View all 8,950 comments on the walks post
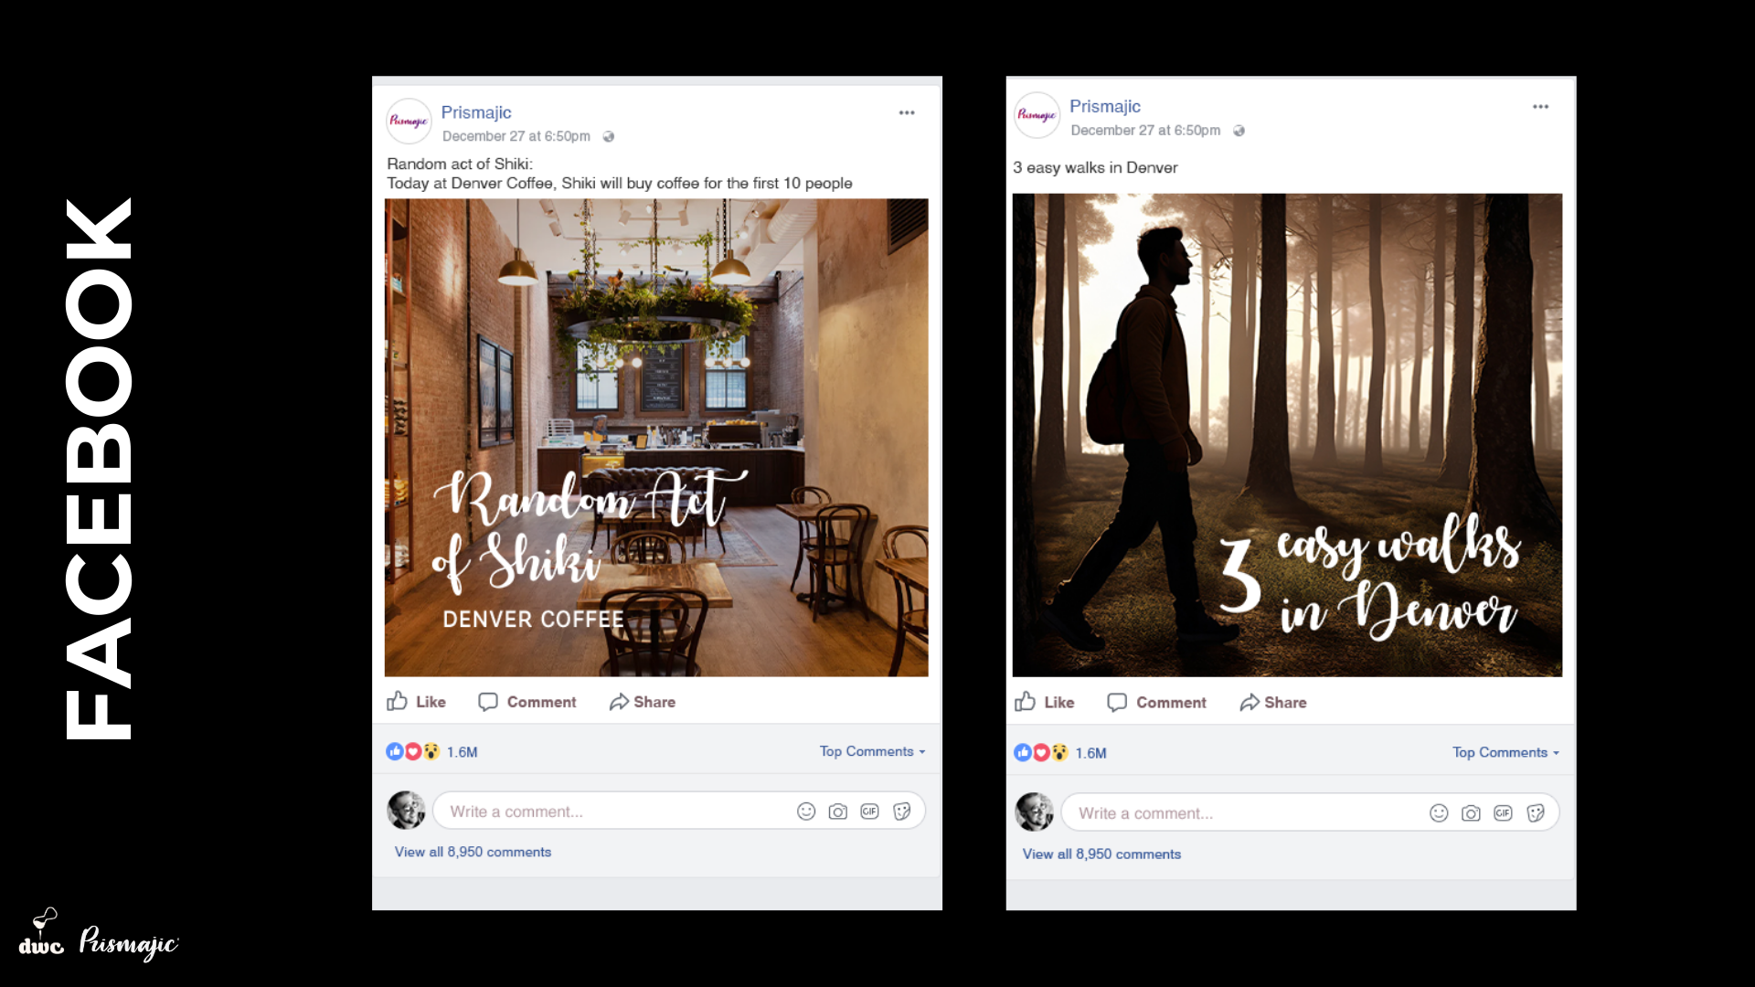The image size is (1755, 987). 1101,854
